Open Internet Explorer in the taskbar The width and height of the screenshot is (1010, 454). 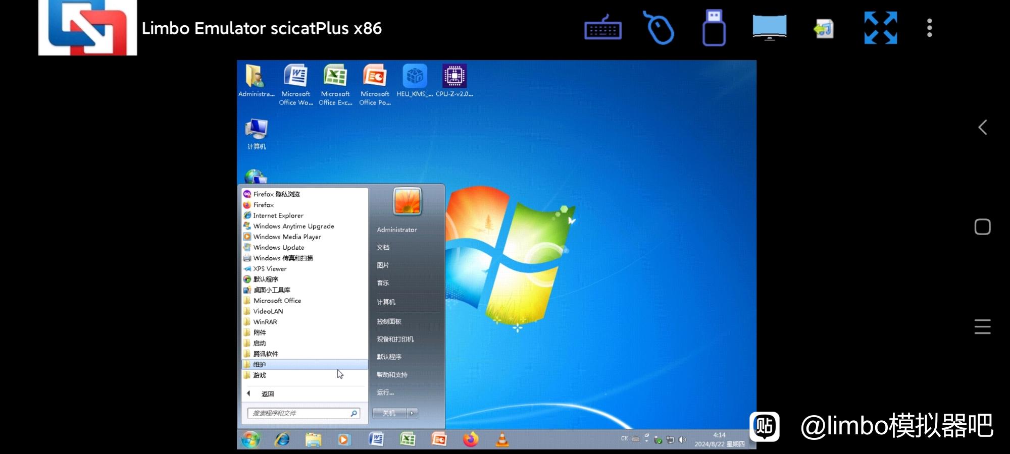click(282, 439)
